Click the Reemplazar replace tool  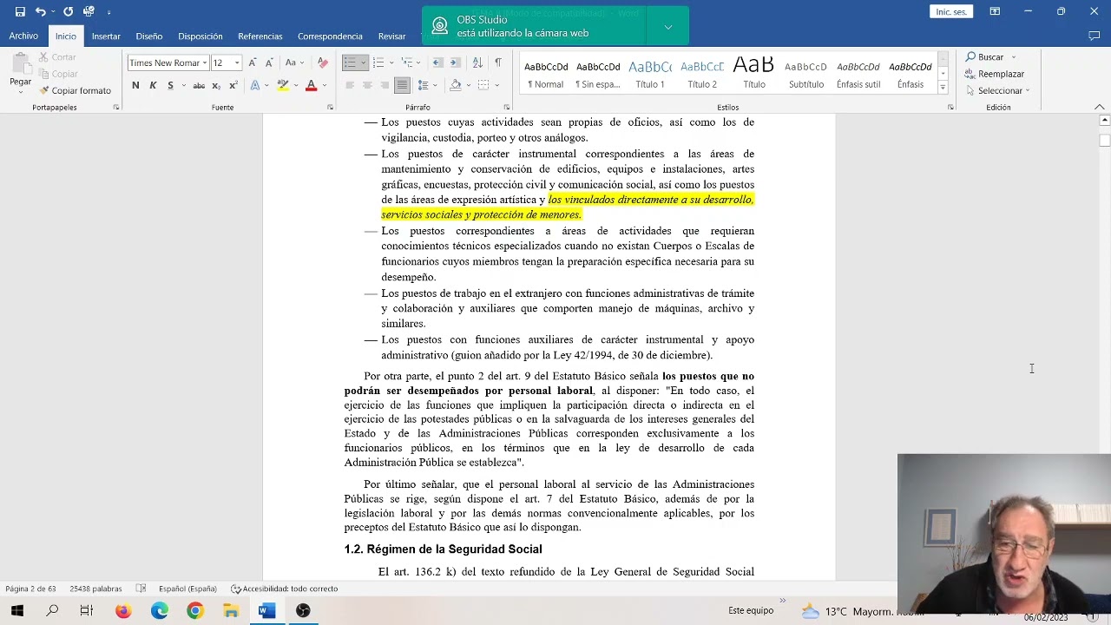[995, 74]
